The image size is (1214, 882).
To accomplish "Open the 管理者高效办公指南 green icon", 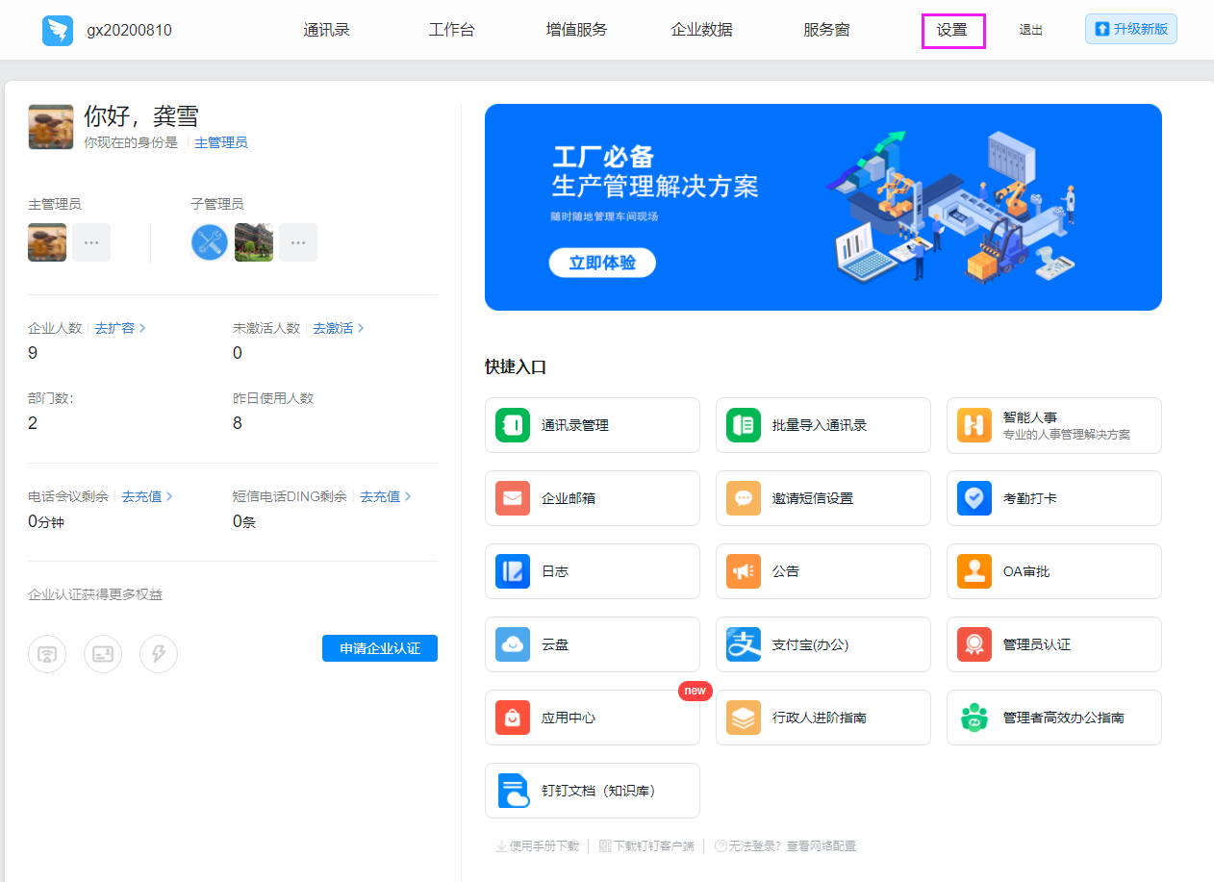I will [x=974, y=718].
